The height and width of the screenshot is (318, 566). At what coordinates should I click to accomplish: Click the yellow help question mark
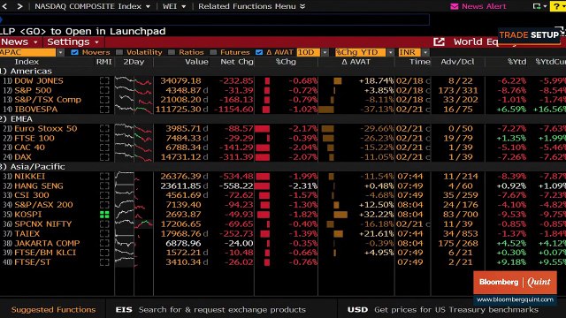pos(557,6)
